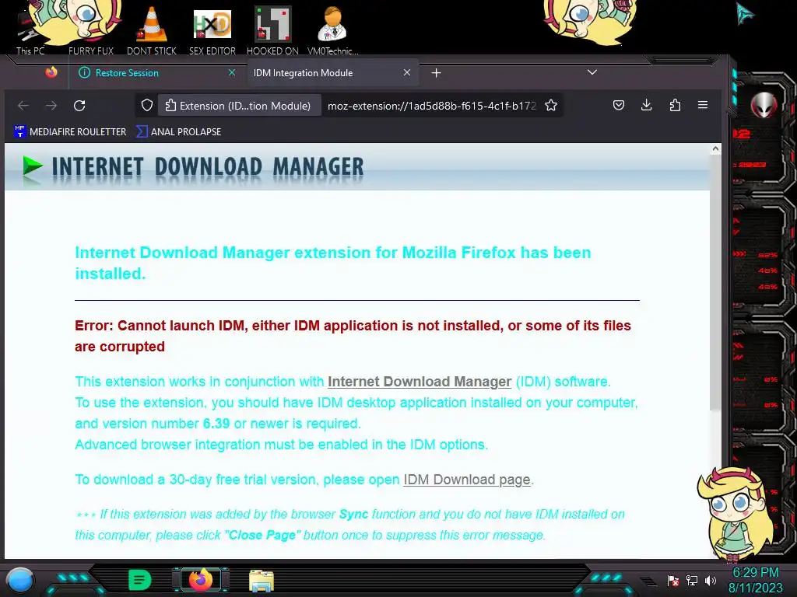Open the VLC cone desktop shortcut

click(x=152, y=30)
